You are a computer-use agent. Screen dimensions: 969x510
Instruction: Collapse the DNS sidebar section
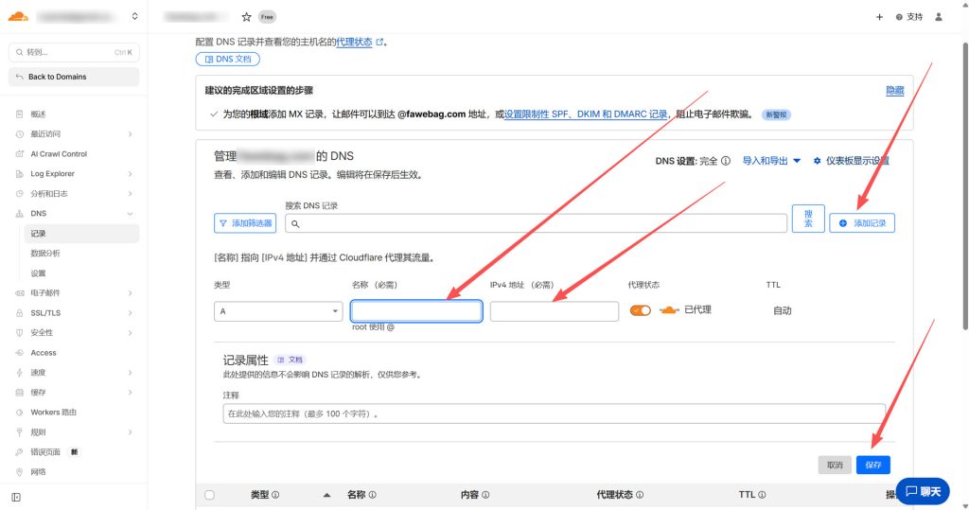point(130,213)
